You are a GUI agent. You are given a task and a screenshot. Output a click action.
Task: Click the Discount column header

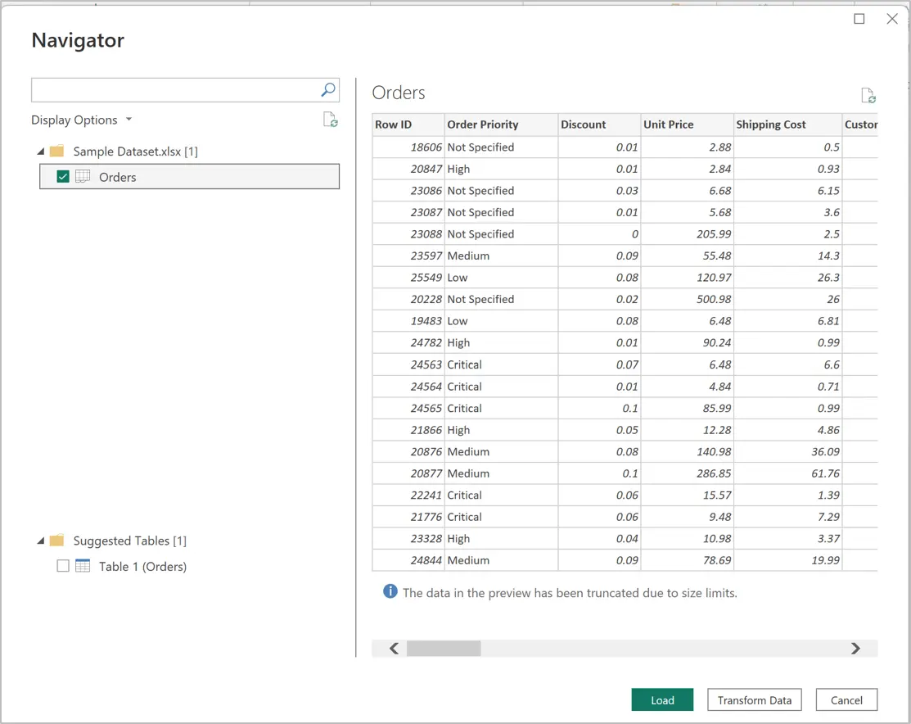[x=600, y=124]
